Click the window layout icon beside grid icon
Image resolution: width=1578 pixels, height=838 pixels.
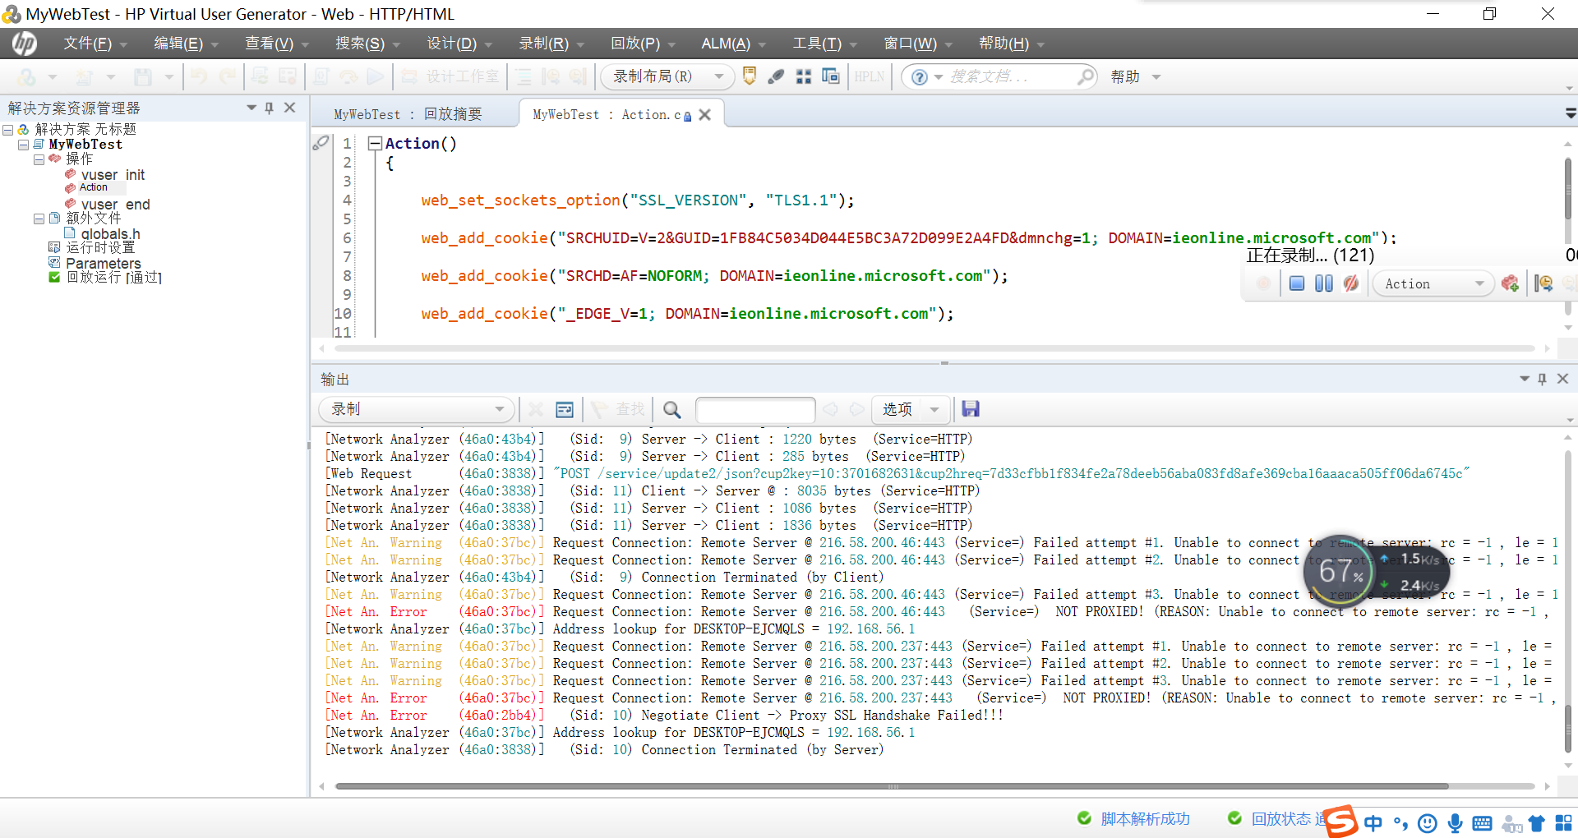pos(831,76)
